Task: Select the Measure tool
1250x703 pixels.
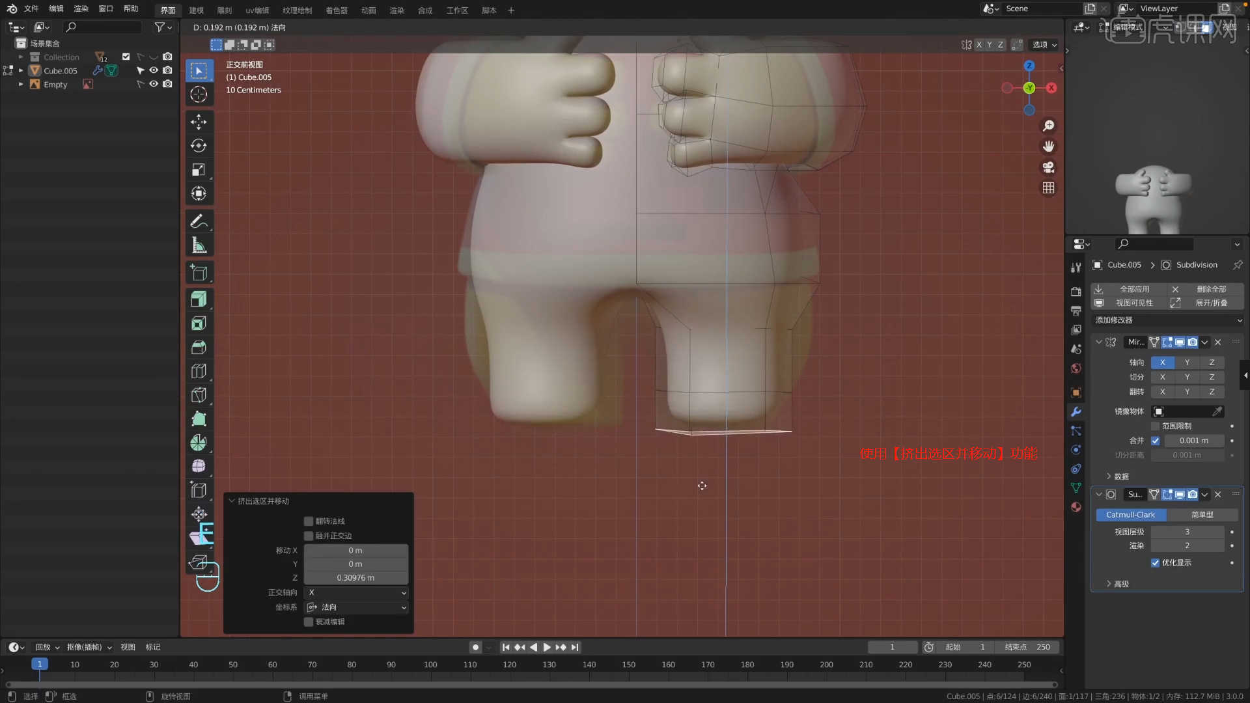Action: [199, 245]
